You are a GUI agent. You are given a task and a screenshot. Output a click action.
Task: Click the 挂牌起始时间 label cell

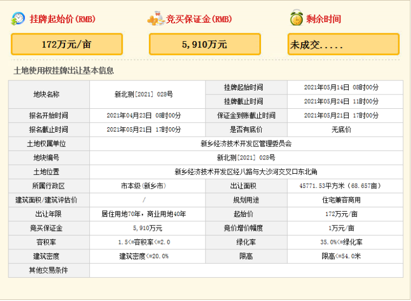(247, 87)
